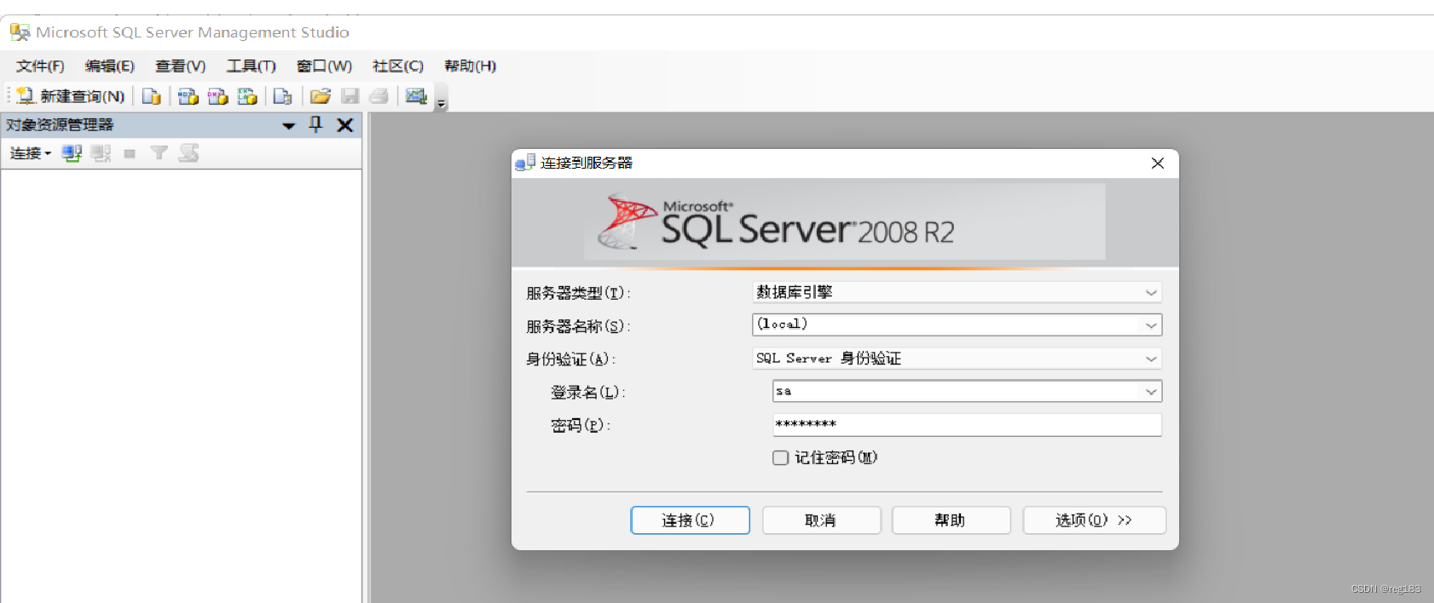Viewport: 1434px width, 603px height.
Task: Click the 帮助 button in dialog
Action: (951, 520)
